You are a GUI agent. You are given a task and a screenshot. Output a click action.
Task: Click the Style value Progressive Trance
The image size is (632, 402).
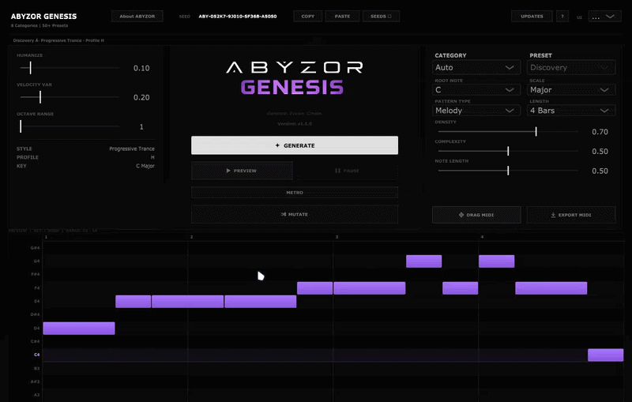click(x=132, y=148)
